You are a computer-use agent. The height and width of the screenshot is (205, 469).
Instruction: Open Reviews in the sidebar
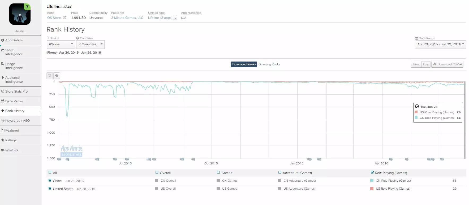20,150
